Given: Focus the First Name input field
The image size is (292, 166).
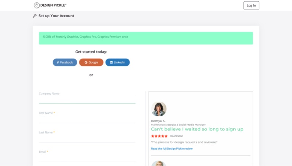Looking at the screenshot, I should coord(87,119).
